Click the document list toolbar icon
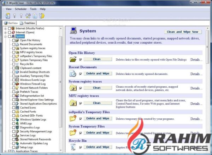The image size is (212, 155). tap(35, 16)
